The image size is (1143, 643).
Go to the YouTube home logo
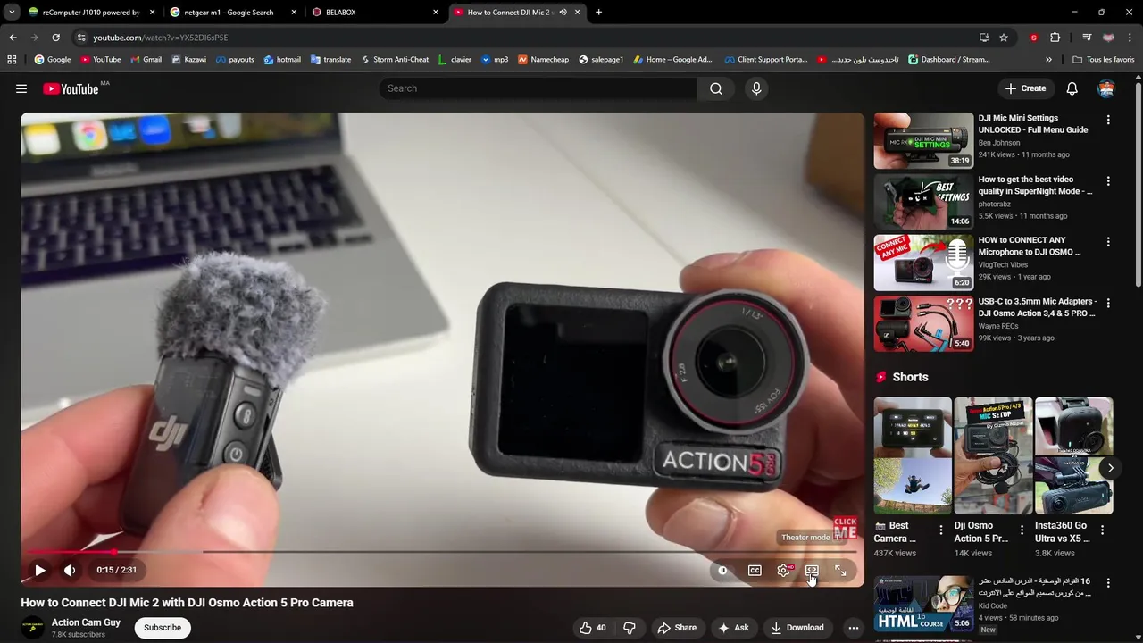71,88
